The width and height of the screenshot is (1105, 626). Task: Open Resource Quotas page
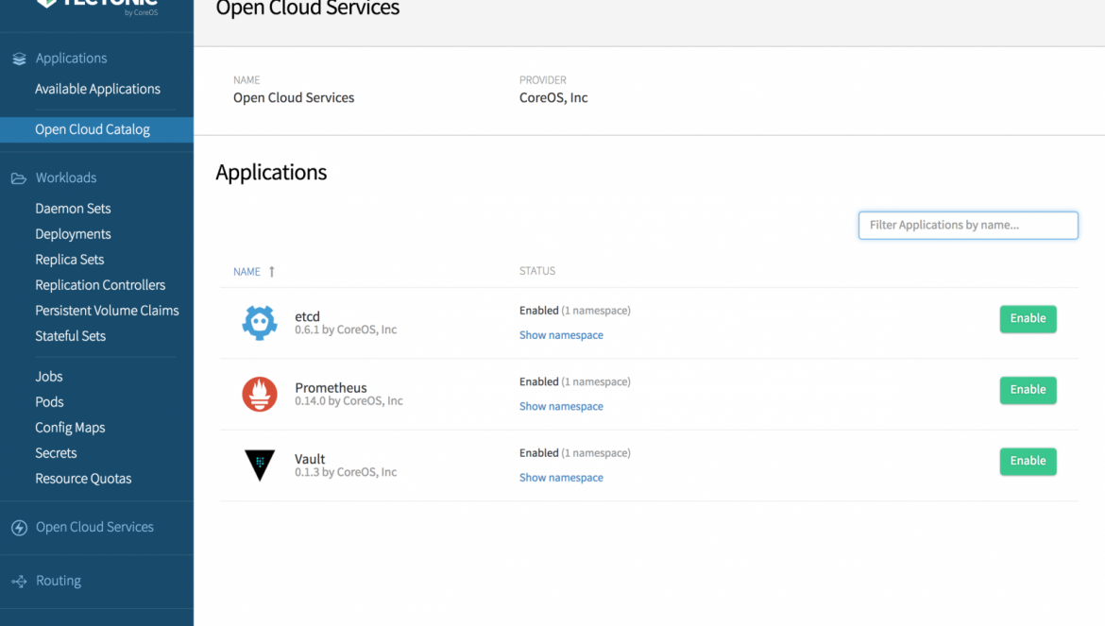click(x=83, y=479)
